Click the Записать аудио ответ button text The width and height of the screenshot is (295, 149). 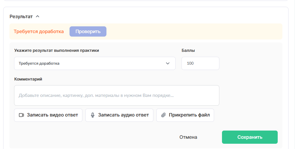tap(123, 115)
